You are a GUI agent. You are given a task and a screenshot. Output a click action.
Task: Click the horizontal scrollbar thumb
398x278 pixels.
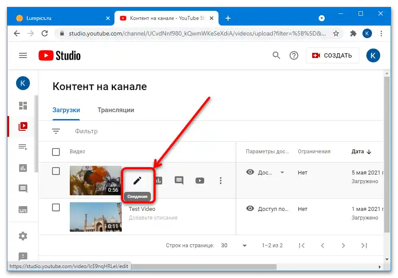click(204, 267)
